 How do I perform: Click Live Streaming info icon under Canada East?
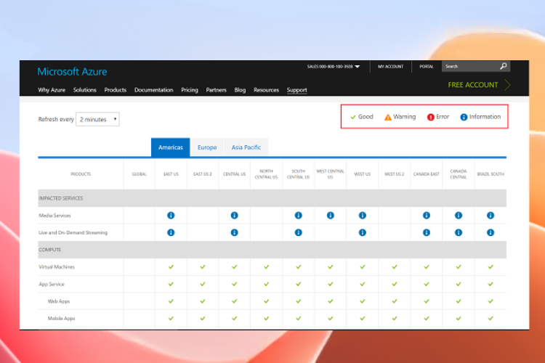(x=426, y=232)
